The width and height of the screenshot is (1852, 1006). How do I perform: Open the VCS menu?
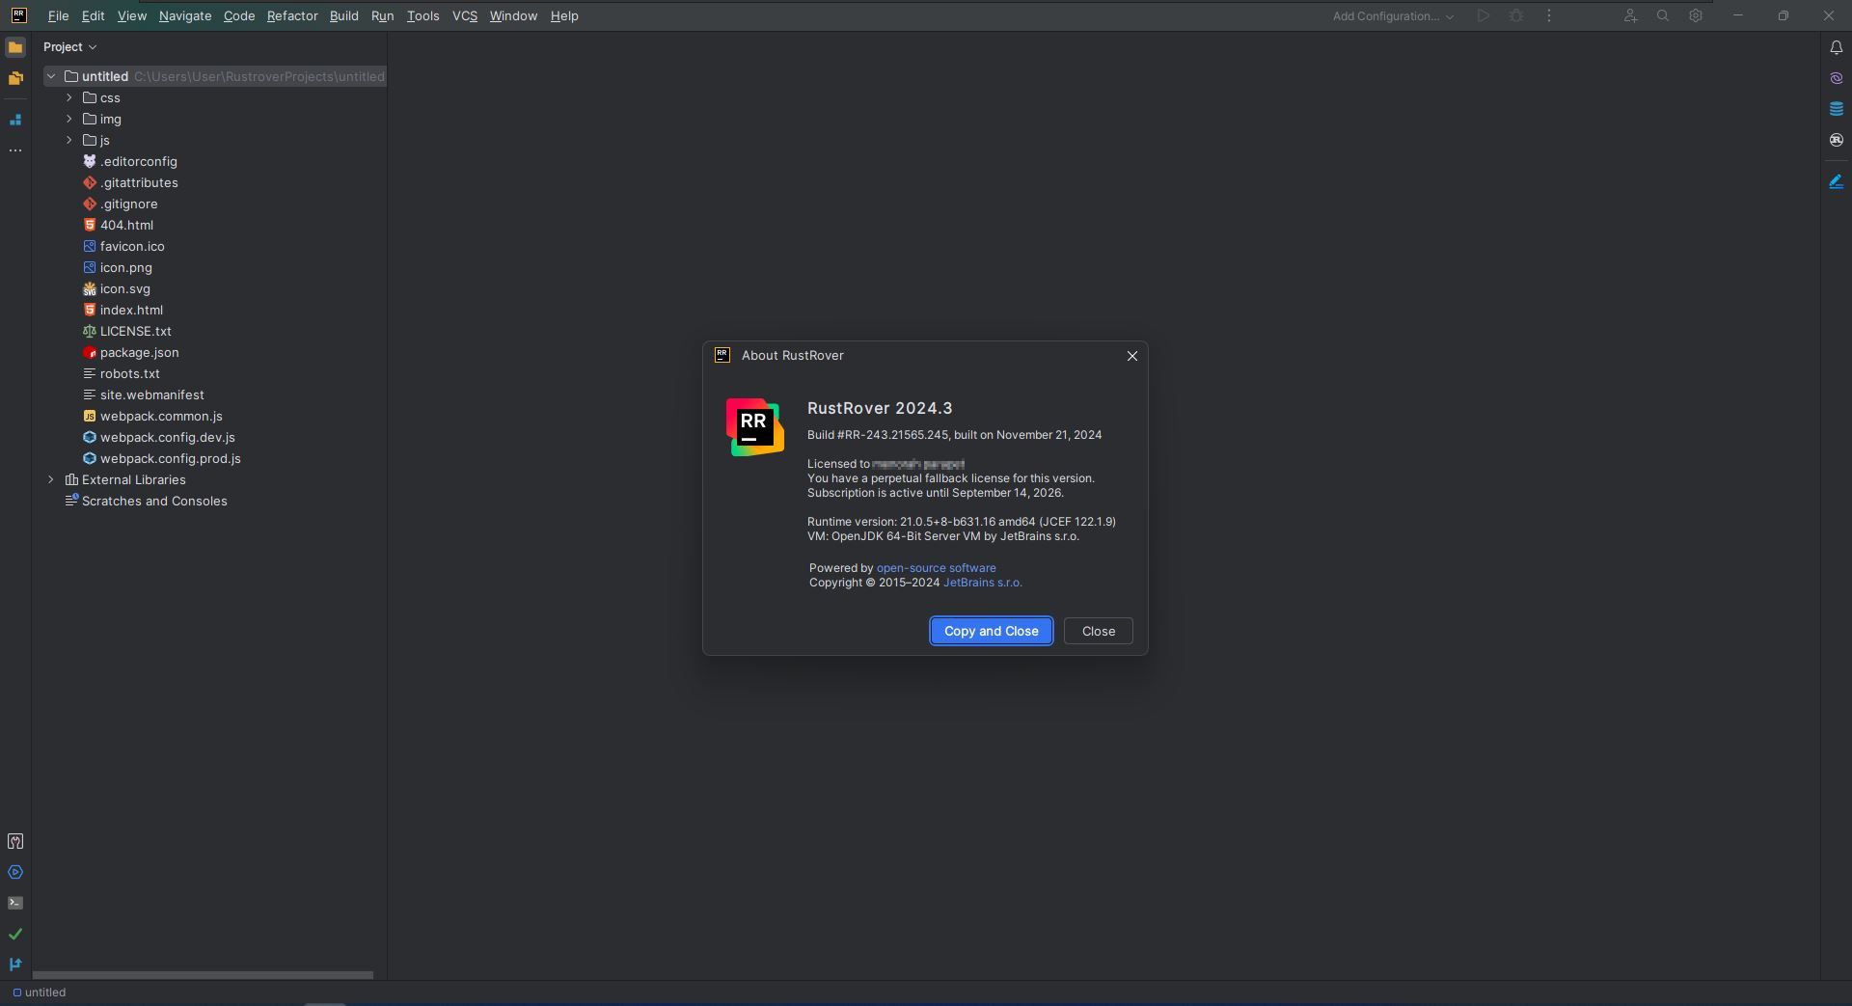[x=465, y=15]
